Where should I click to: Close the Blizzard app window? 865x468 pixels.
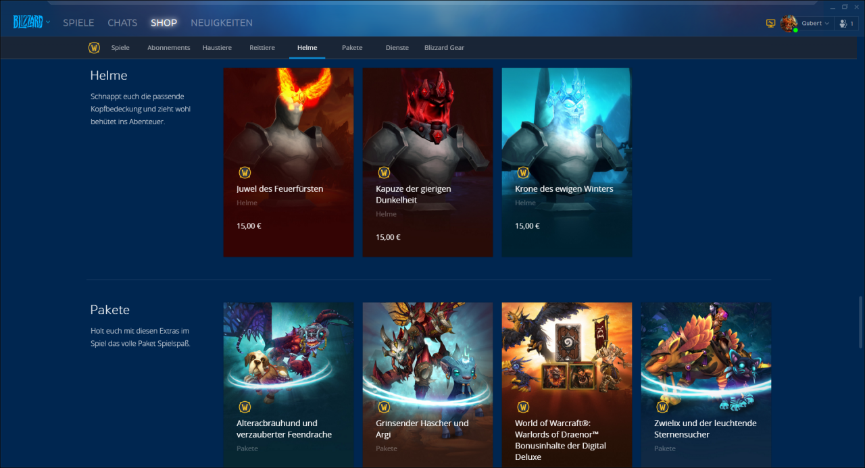click(857, 6)
